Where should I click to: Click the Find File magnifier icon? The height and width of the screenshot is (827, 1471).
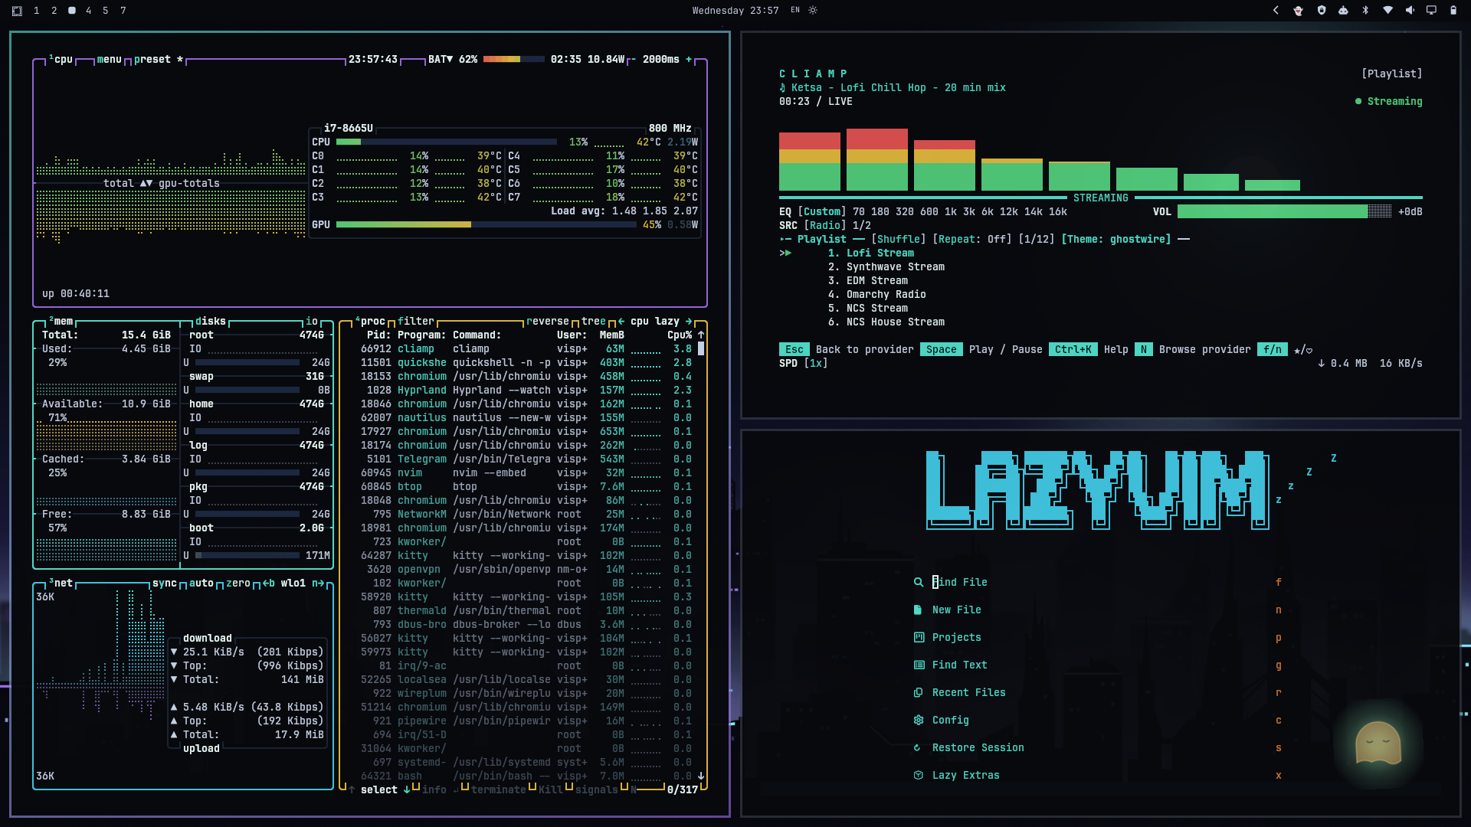click(919, 583)
